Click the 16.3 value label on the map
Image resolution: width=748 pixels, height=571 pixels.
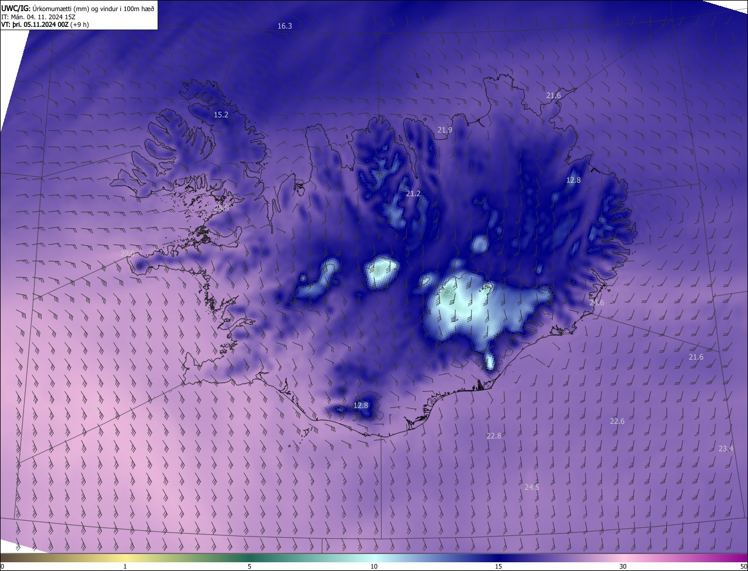tap(285, 26)
